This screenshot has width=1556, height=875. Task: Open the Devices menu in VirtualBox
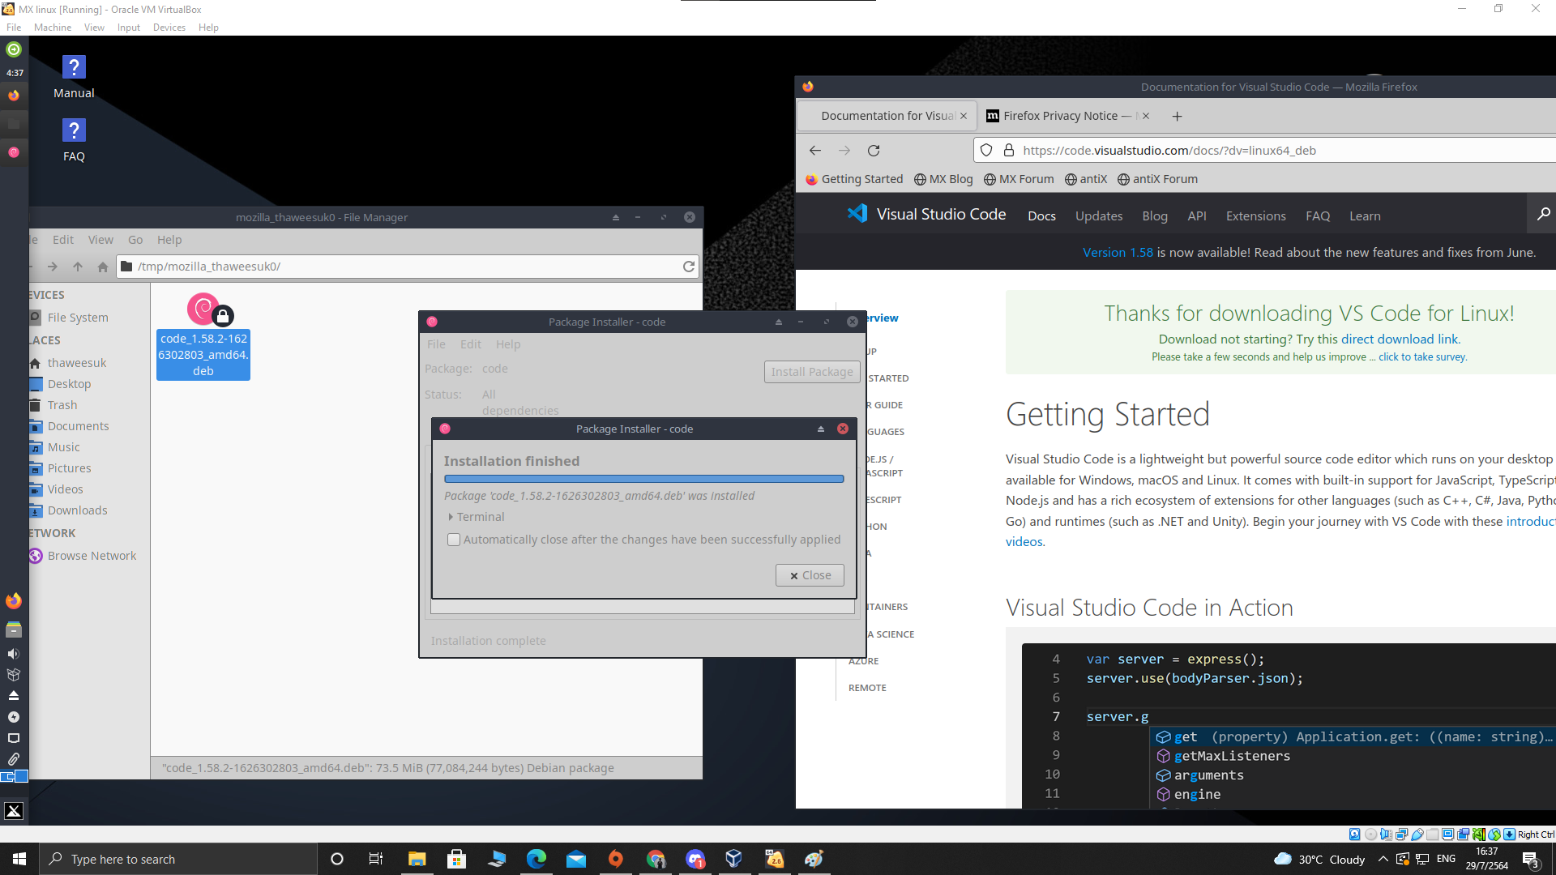coord(169,27)
